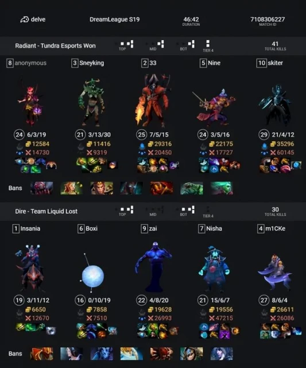Click Radiant TOP tower status indicator
Screen dimensions: 306x368
pos(124,45)
